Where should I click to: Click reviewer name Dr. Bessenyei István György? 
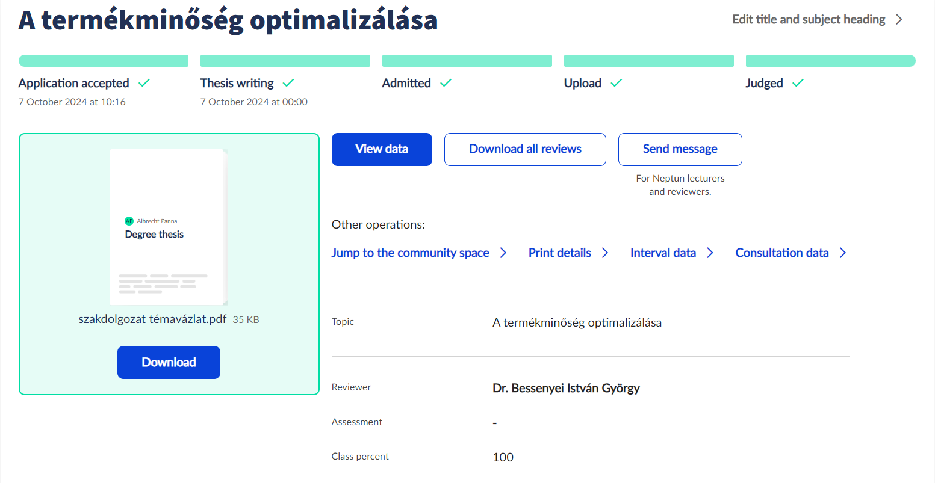click(x=566, y=388)
